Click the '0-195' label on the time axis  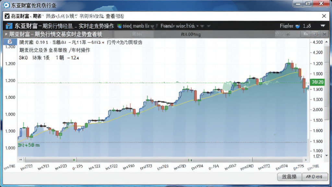point(77,167)
